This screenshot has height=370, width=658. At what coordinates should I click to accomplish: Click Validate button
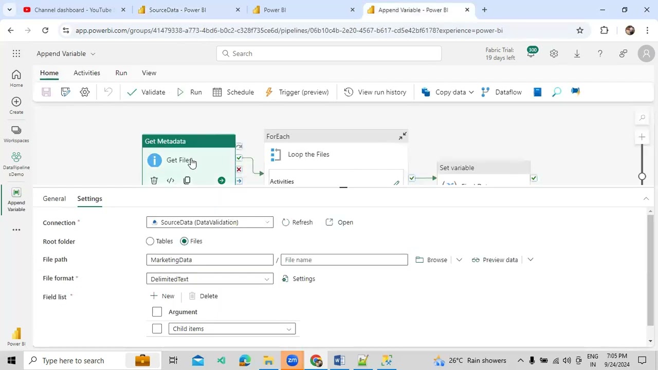tap(147, 92)
